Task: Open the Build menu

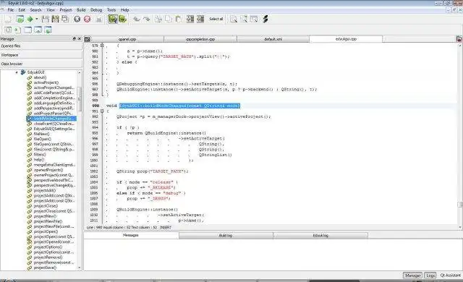Action: click(81, 9)
